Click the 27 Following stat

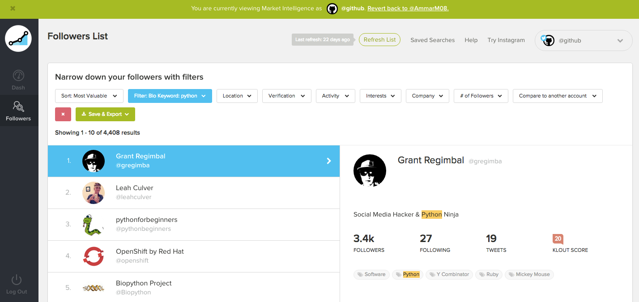(435, 243)
